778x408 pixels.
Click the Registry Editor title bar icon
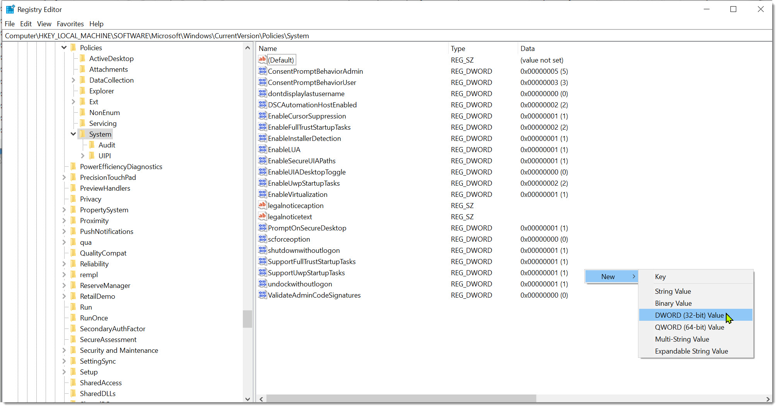pos(10,8)
